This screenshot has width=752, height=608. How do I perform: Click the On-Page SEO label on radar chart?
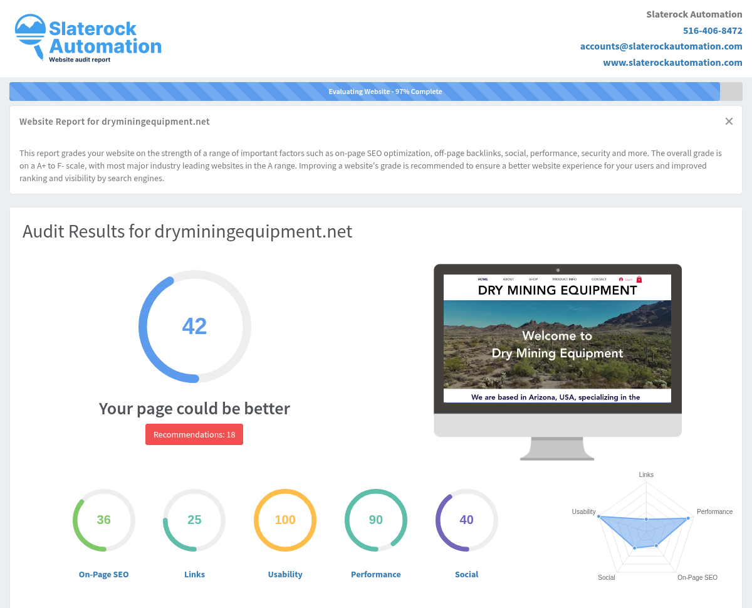point(697,577)
